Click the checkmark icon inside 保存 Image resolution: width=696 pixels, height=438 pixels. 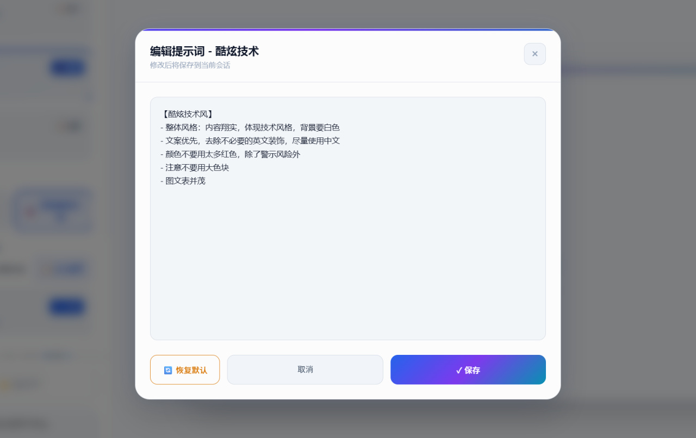459,370
